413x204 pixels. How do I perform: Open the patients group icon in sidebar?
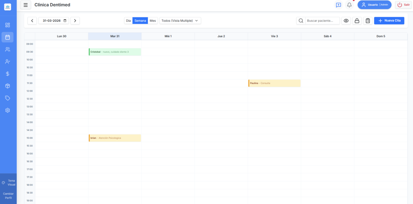[x=7, y=49]
